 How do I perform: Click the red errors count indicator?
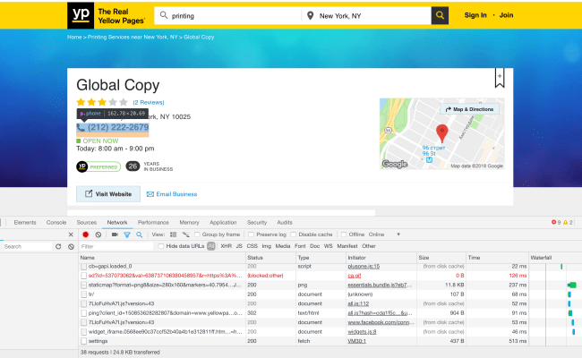pyautogui.click(x=556, y=223)
